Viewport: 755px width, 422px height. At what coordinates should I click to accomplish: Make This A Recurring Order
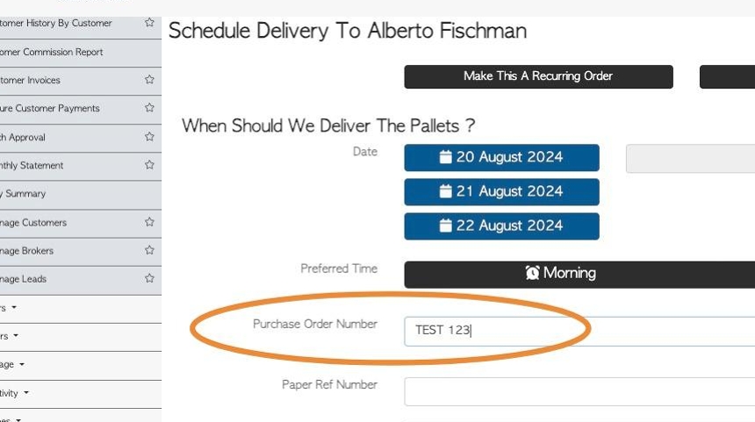(x=538, y=76)
